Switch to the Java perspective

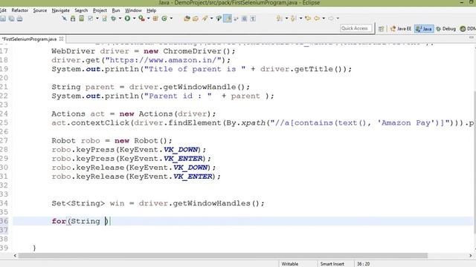424,29
